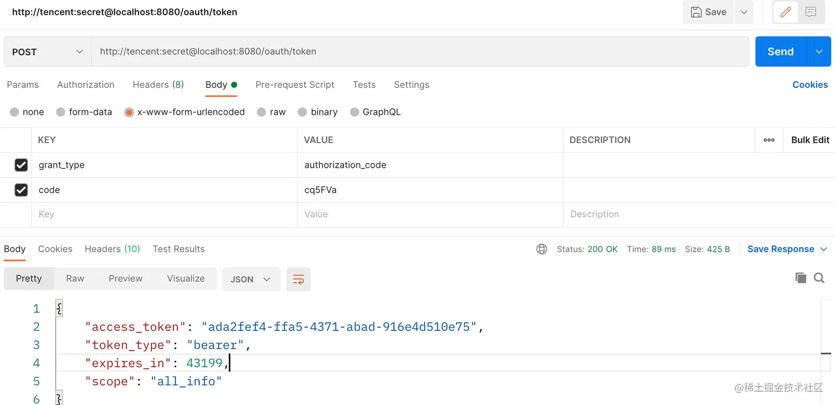Select the form-data radio button
This screenshot has height=405, width=835.
pos(61,112)
